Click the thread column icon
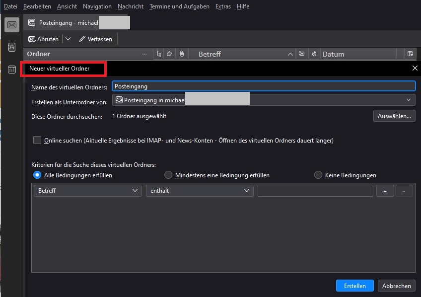This screenshot has height=297, width=421. [158, 54]
